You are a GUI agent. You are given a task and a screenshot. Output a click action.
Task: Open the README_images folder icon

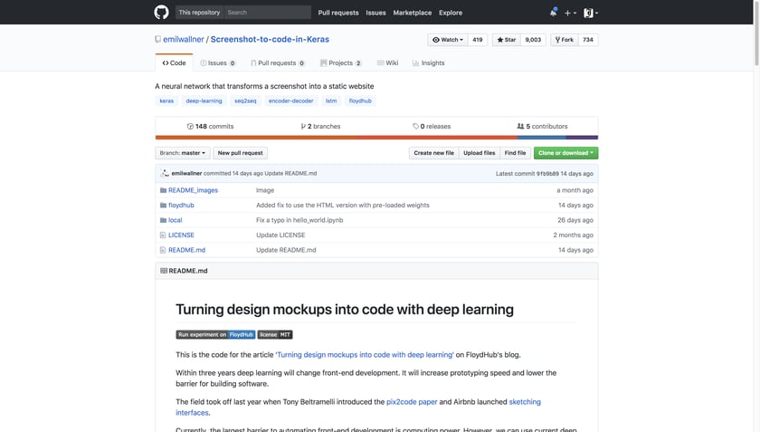[x=163, y=190]
